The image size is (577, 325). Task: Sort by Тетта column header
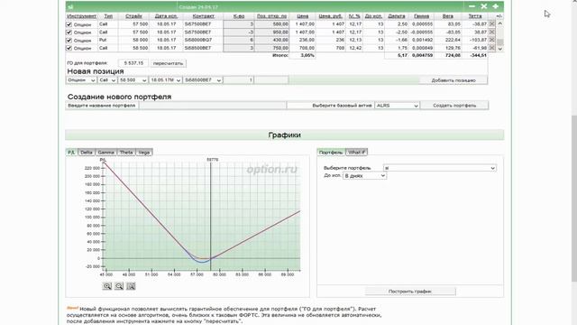(475, 16)
